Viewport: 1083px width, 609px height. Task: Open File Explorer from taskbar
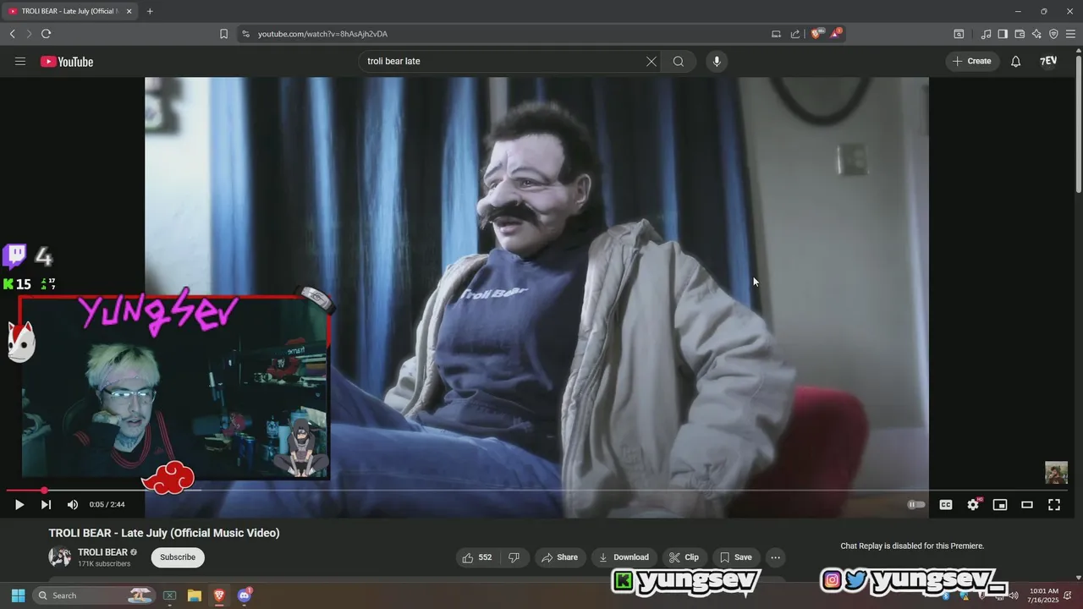point(194,595)
